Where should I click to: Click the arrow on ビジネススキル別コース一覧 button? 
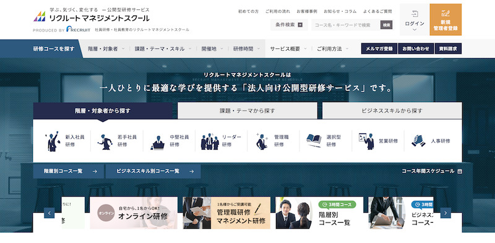click(191, 171)
